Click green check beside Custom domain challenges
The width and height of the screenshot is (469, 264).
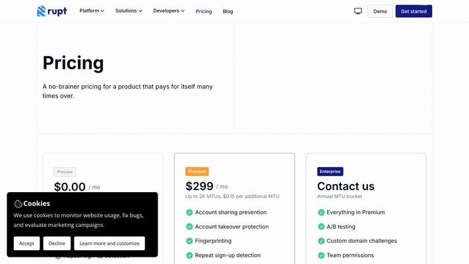321,241
